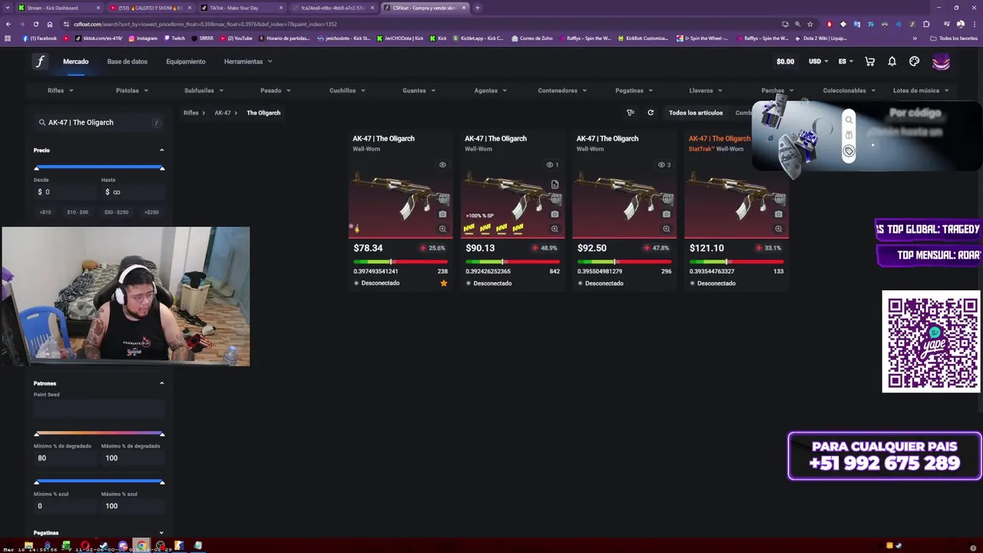The height and width of the screenshot is (553, 983).
Task: Click the fade percentage slider track
Action: click(99, 433)
